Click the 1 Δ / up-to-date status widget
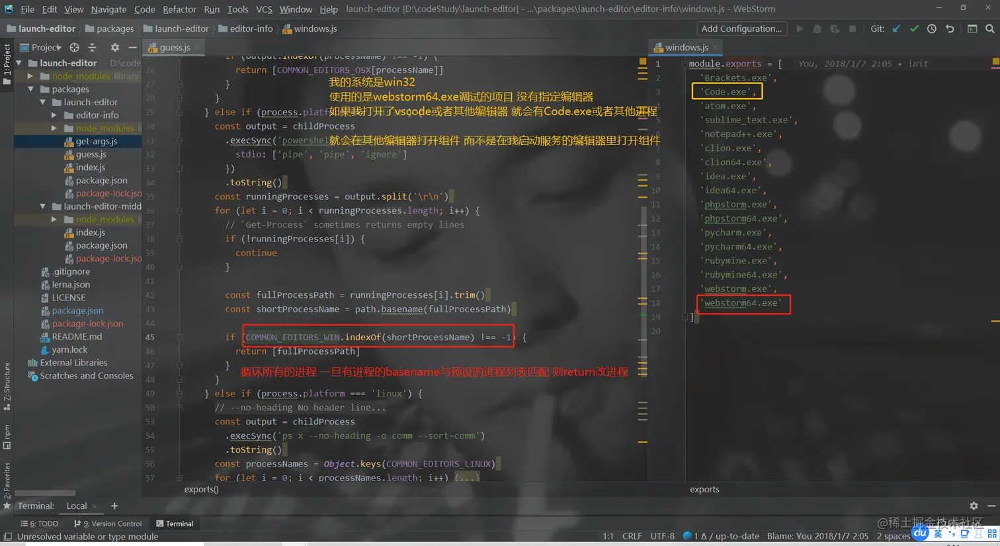Viewport: 1000px width, 546px height. coord(721,536)
